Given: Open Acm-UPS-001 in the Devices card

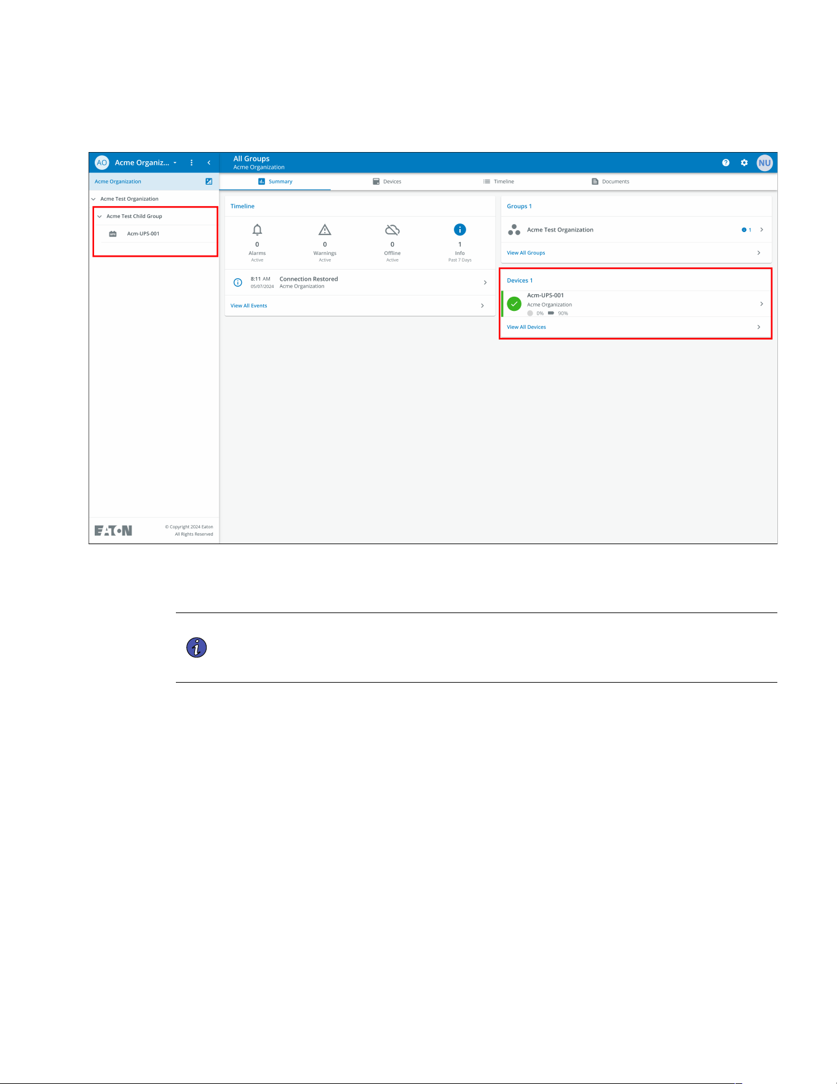Looking at the screenshot, I should (x=637, y=304).
